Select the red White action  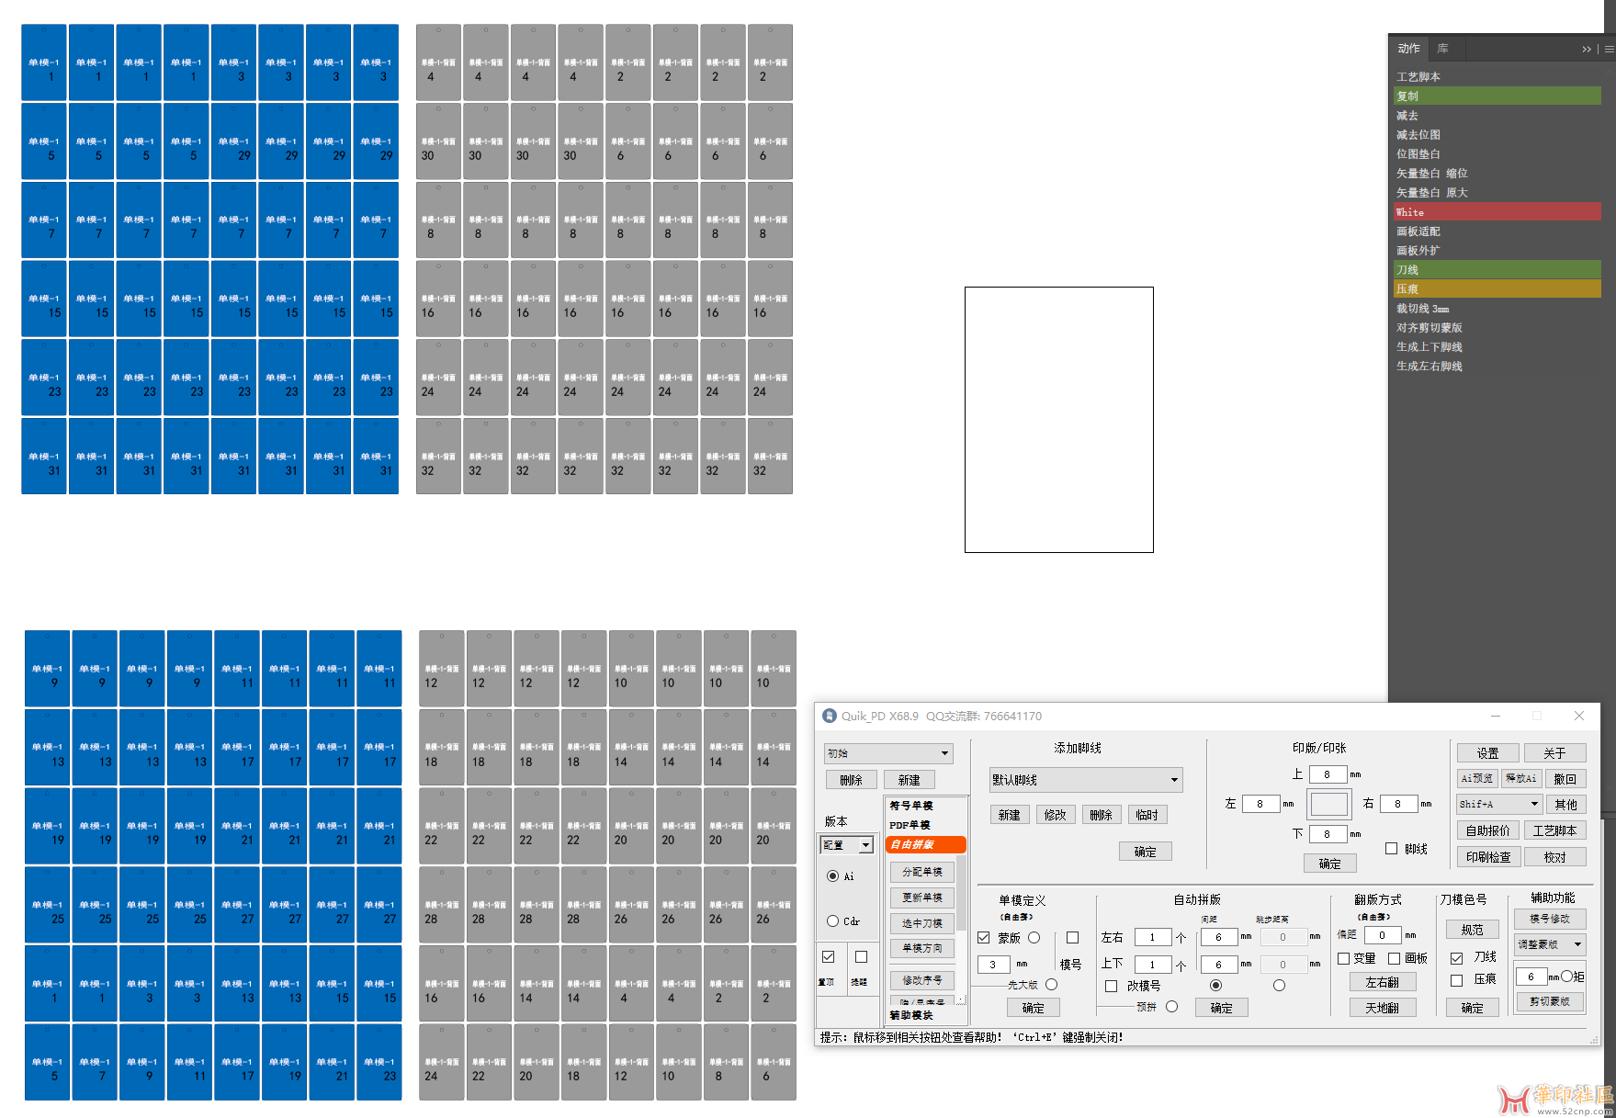point(1497,212)
